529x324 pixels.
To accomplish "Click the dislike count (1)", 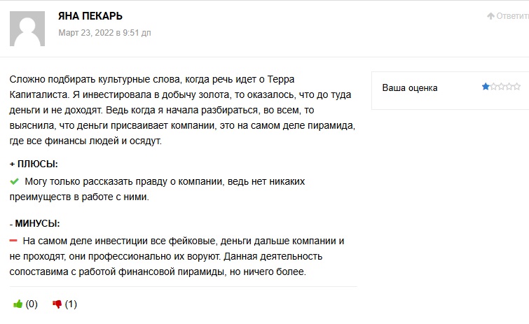I will pos(71,304).
